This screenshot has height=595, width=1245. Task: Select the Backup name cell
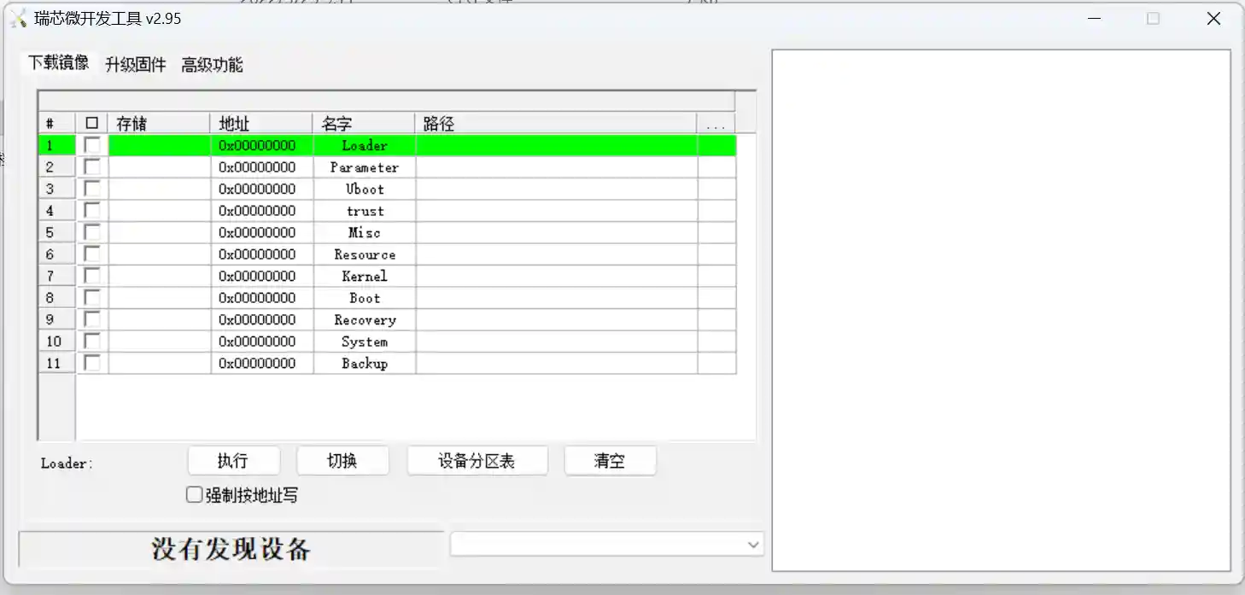(365, 363)
